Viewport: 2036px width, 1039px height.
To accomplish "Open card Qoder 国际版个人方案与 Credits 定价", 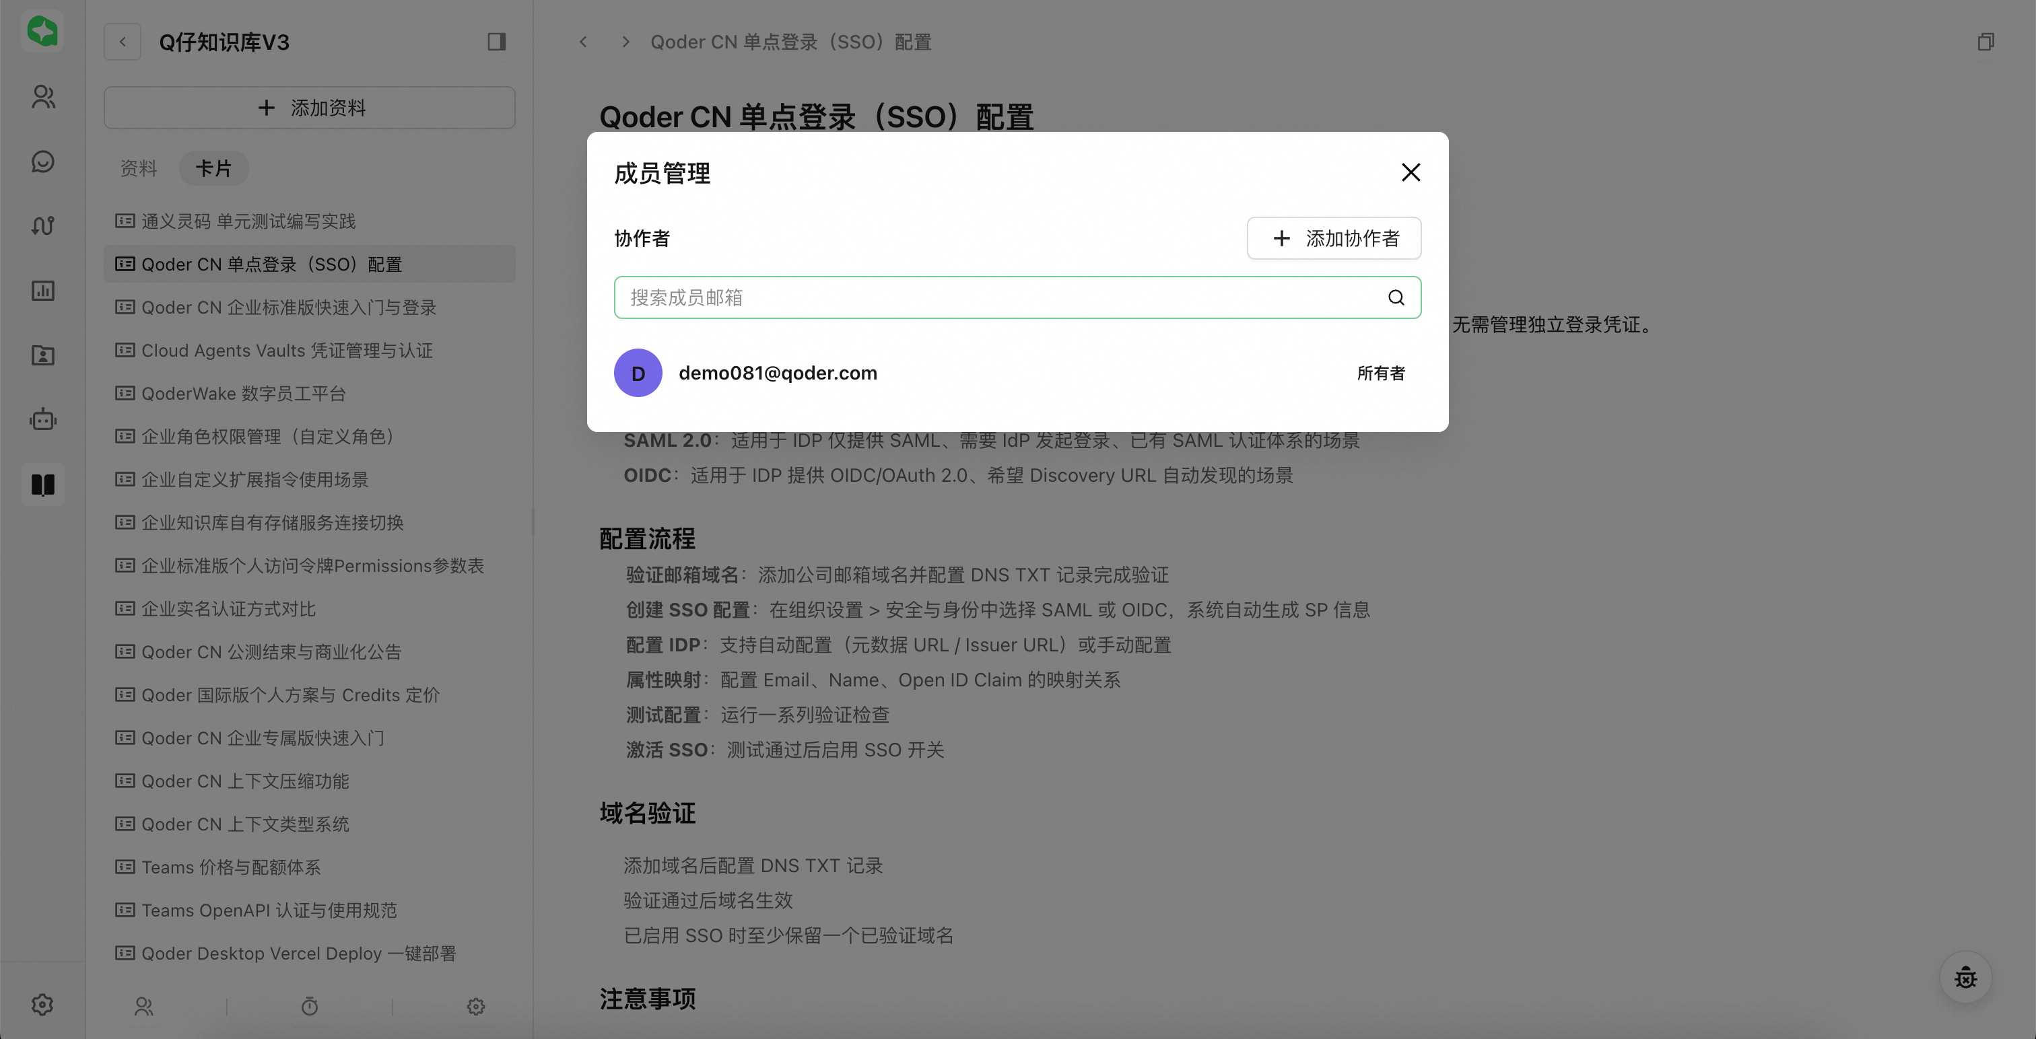I will coord(309,694).
